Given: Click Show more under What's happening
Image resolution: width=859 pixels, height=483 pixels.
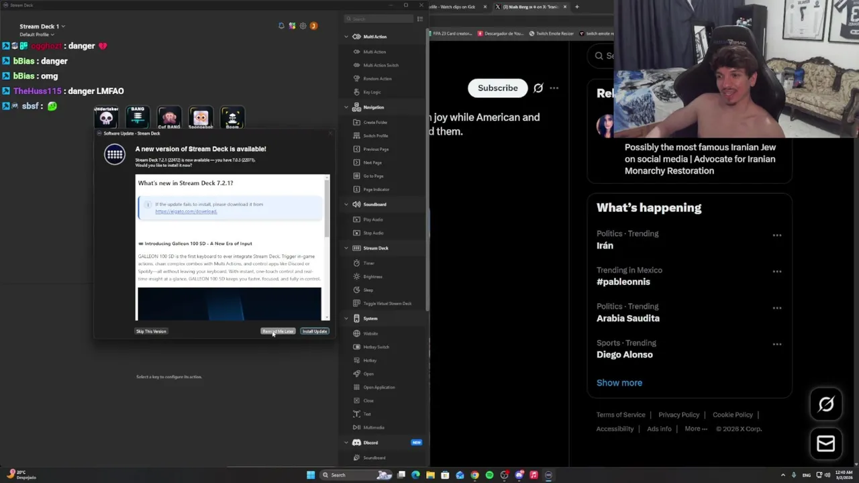Looking at the screenshot, I should (619, 382).
